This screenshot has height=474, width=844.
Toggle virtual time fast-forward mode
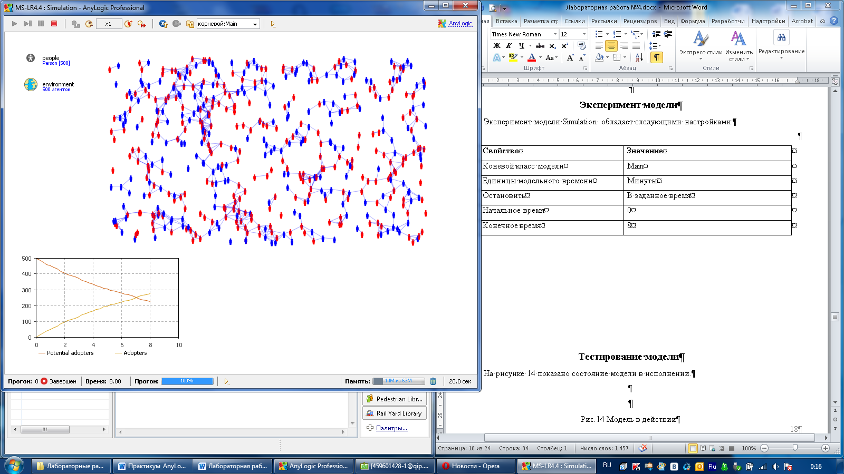coord(141,24)
